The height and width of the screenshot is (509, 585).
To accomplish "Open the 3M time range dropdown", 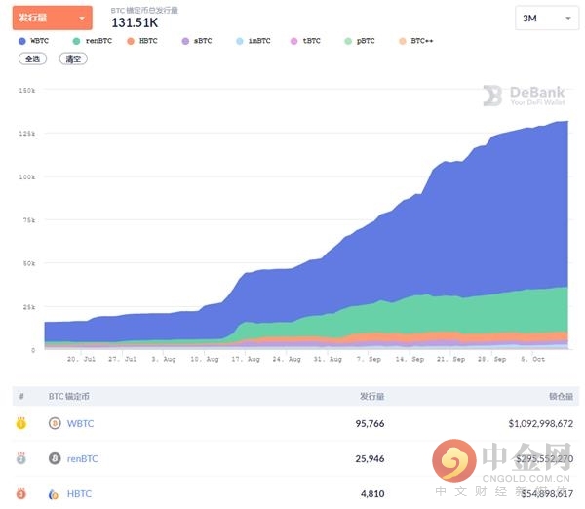I will [547, 18].
